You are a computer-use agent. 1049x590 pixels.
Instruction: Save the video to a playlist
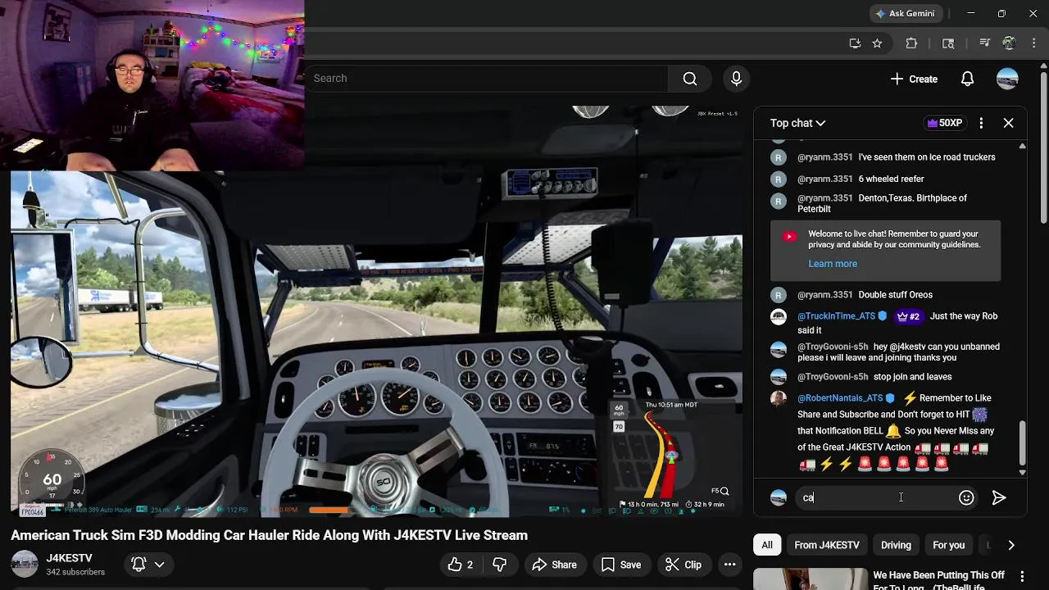621,565
